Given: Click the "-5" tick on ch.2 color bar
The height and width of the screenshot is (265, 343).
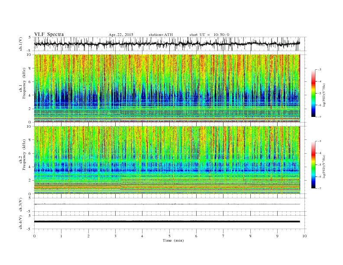Looking at the screenshot, I should tap(320, 165).
